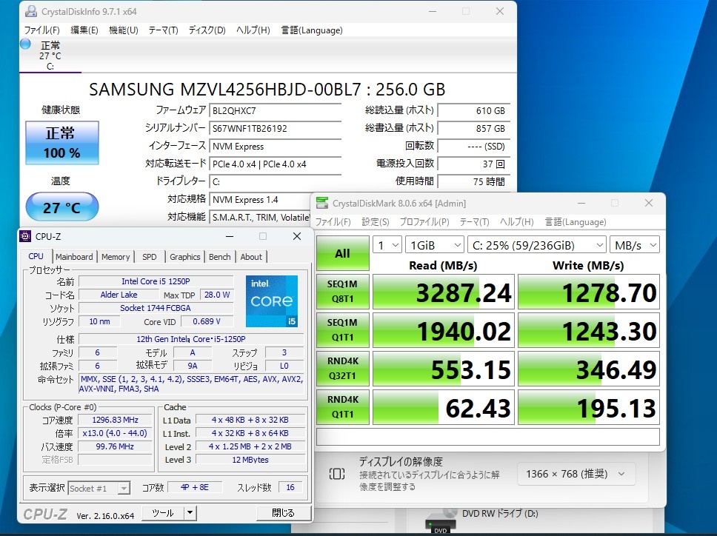Run the RND4K Q32T1 benchmark test
This screenshot has width=717, height=536.
(342, 369)
